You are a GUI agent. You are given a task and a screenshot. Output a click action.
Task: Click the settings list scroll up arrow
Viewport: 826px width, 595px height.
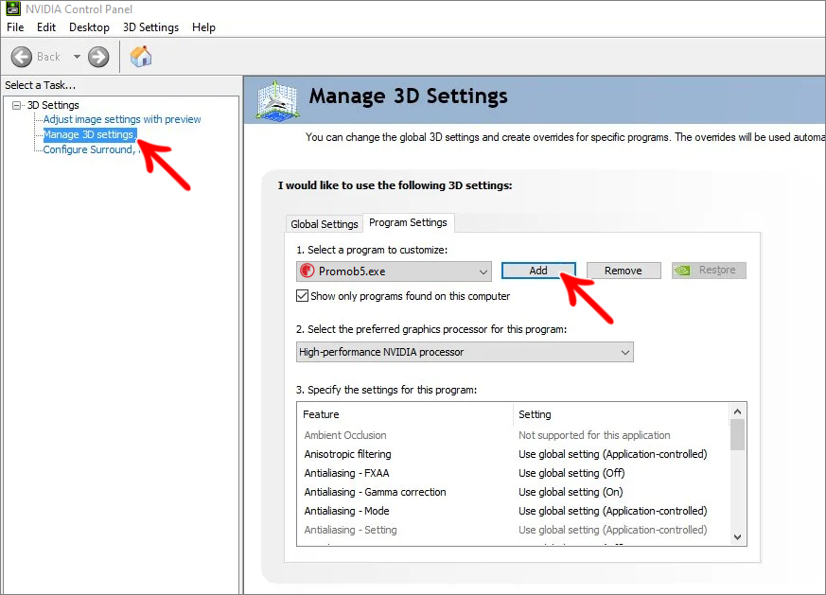click(x=737, y=411)
